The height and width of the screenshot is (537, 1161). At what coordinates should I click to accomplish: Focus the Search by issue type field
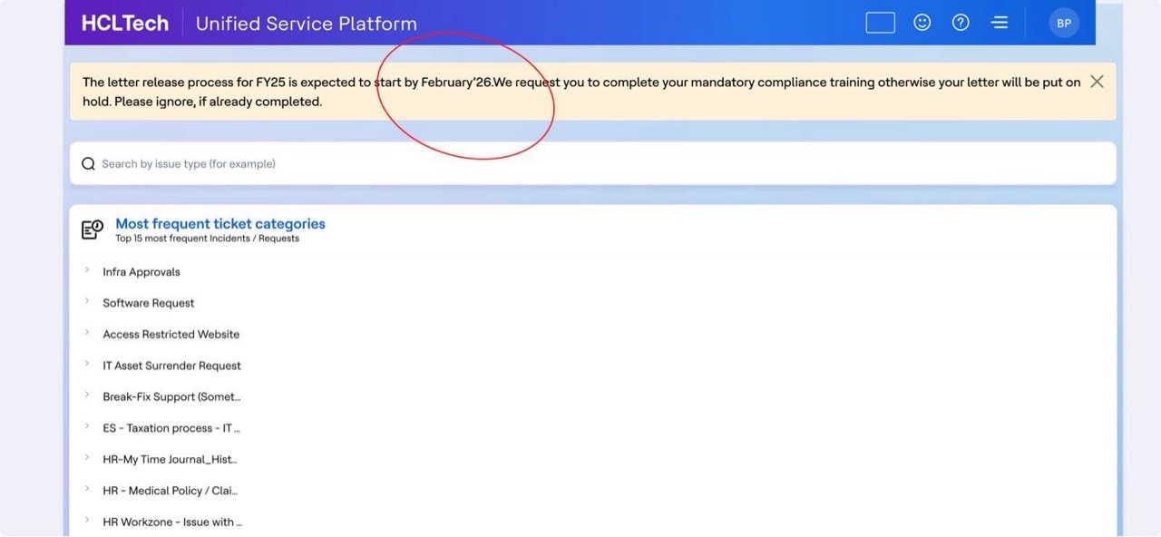tap(590, 164)
